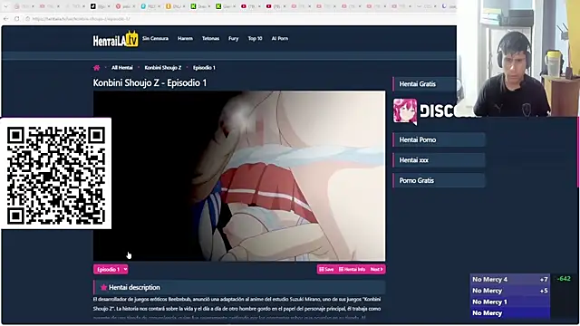This screenshot has height=326, width=580.
Task: Open the Hentai xxx sidebar link
Action: tap(439, 160)
